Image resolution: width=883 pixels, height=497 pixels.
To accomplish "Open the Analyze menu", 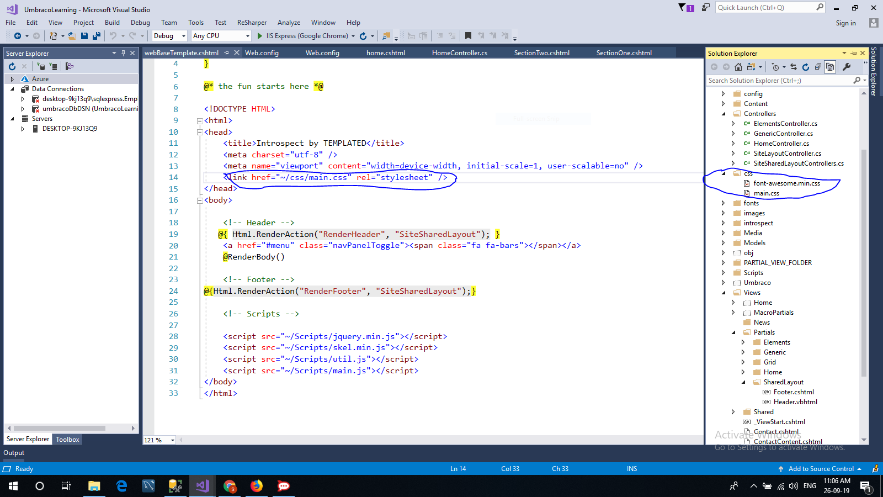I will pyautogui.click(x=289, y=23).
